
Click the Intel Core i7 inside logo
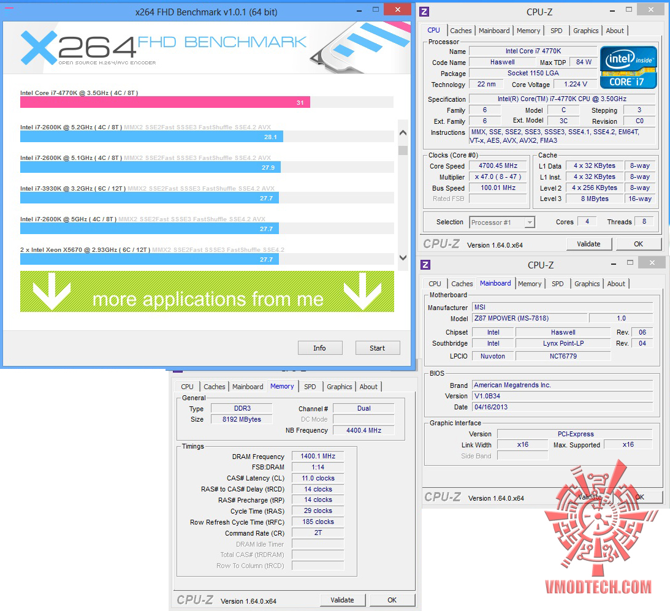[628, 67]
